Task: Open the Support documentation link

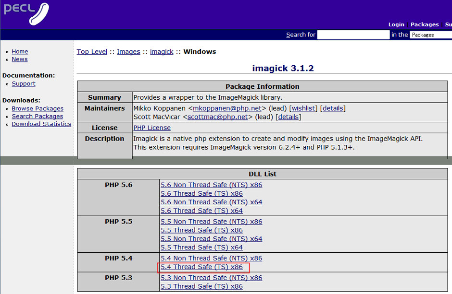Action: click(x=24, y=83)
